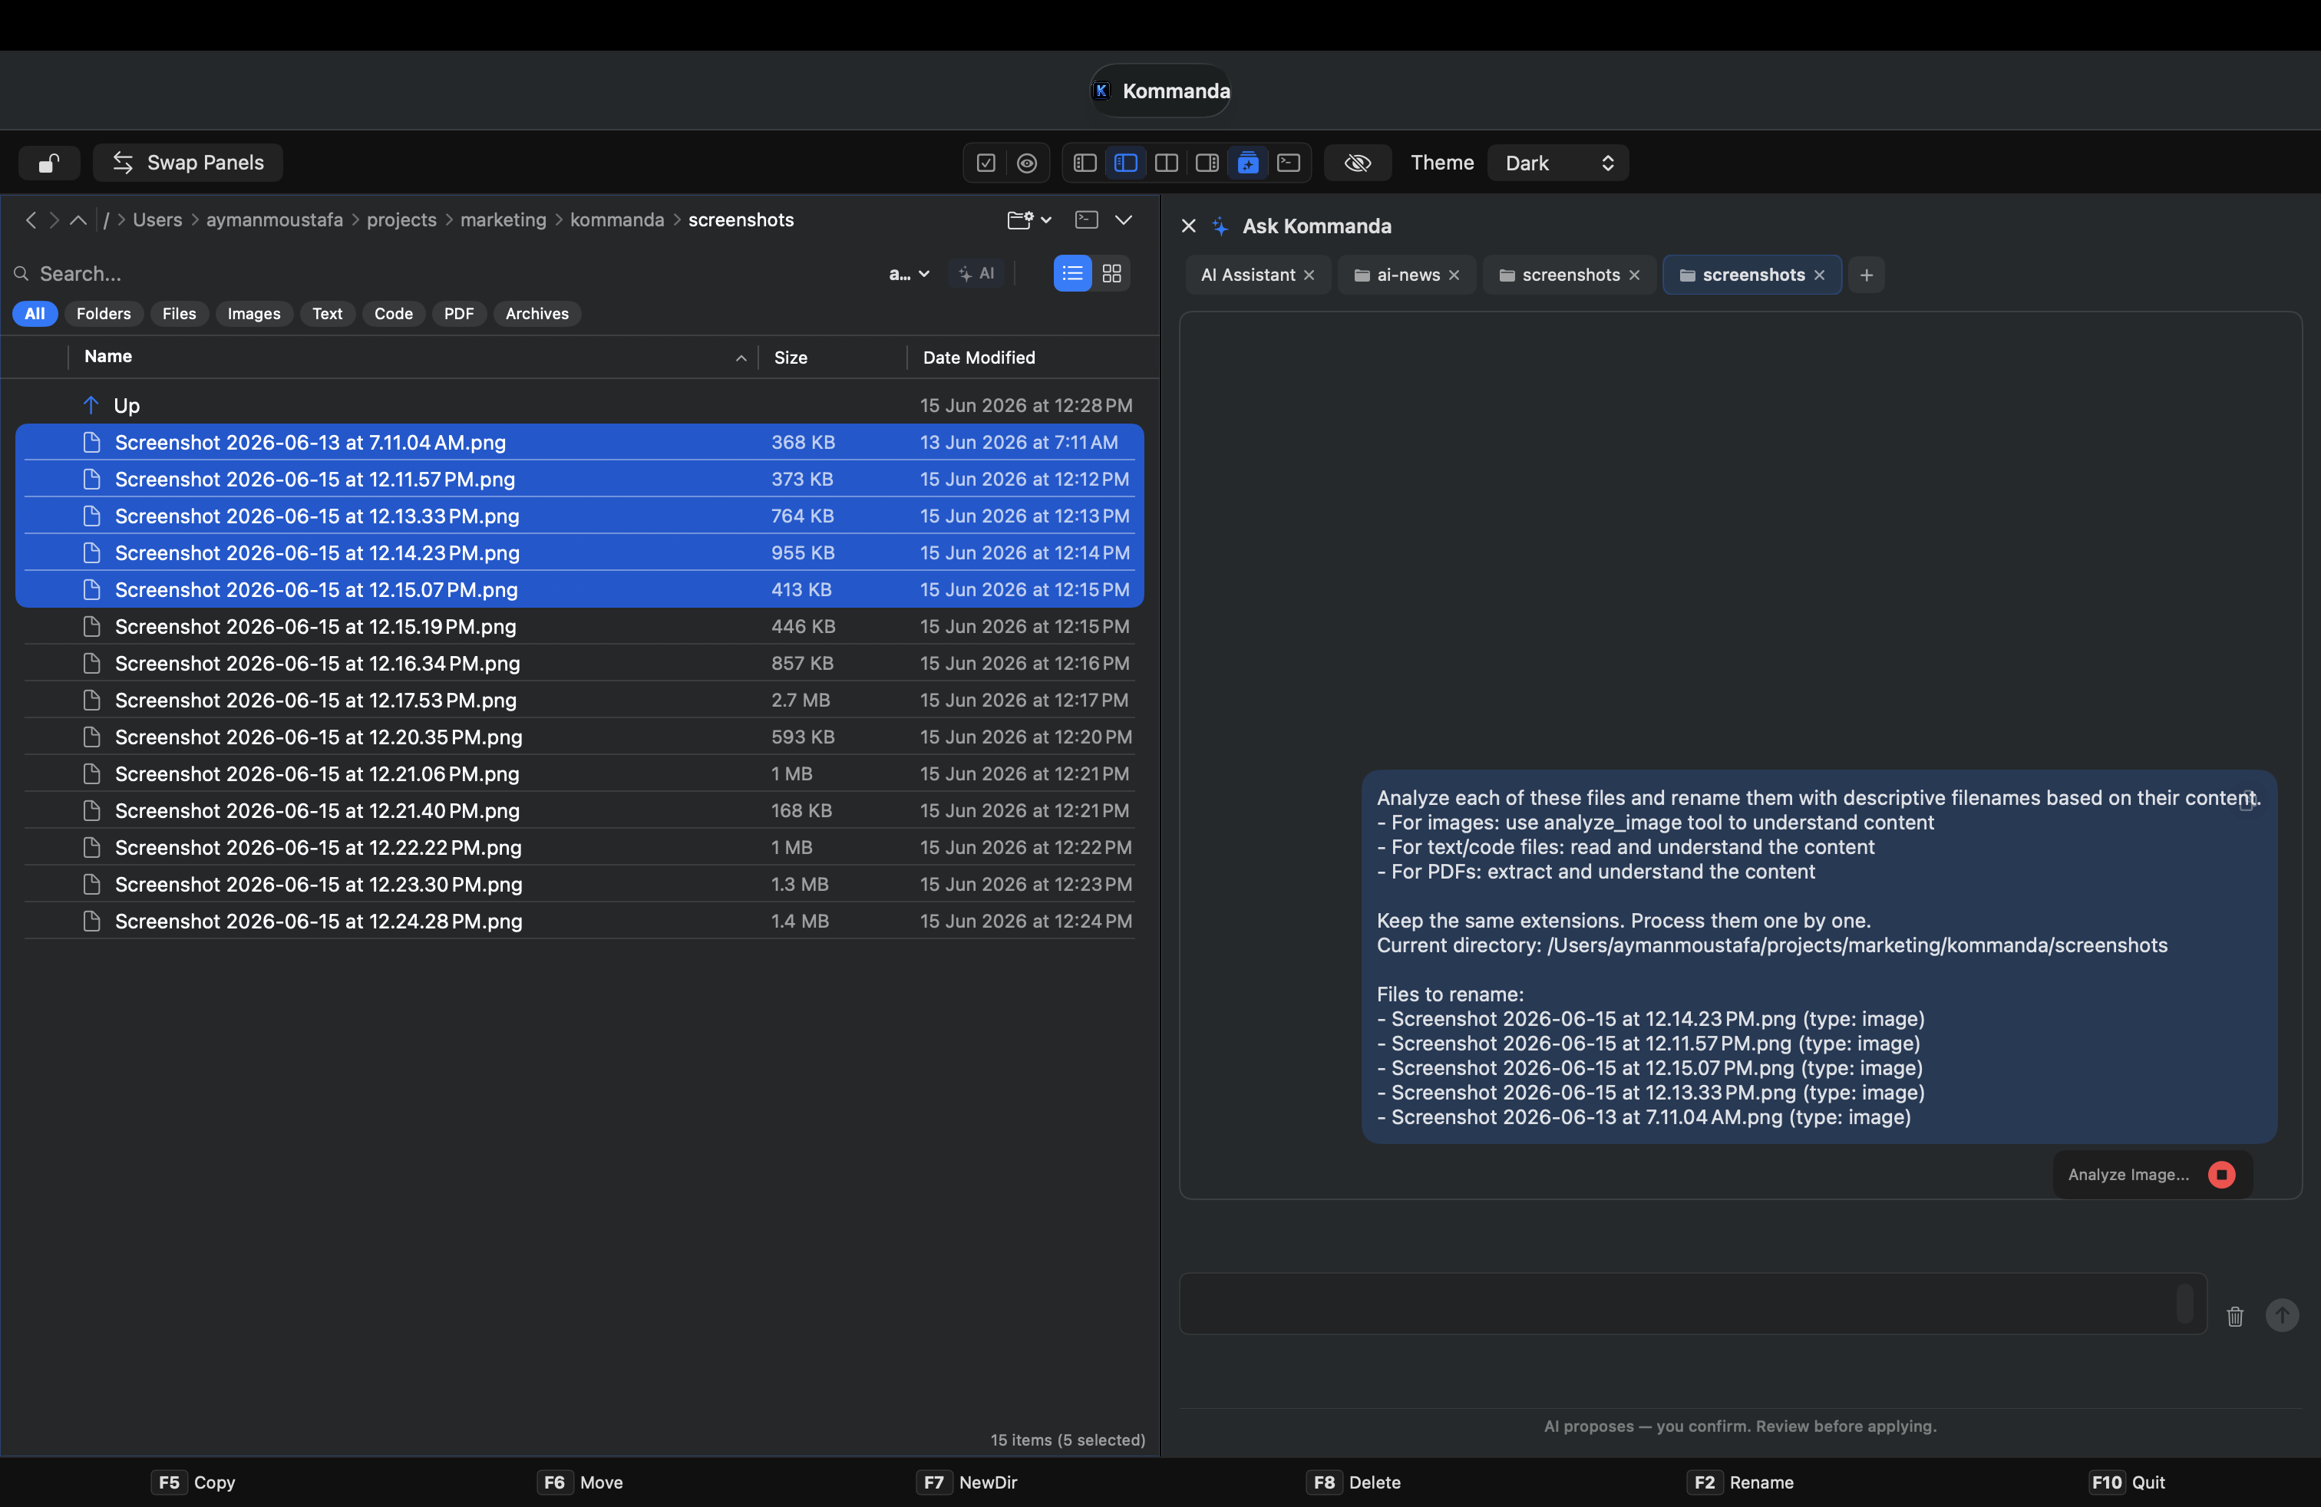2321x1507 pixels.
Task: Expand the path bar chevron menu
Action: pos(1124,220)
